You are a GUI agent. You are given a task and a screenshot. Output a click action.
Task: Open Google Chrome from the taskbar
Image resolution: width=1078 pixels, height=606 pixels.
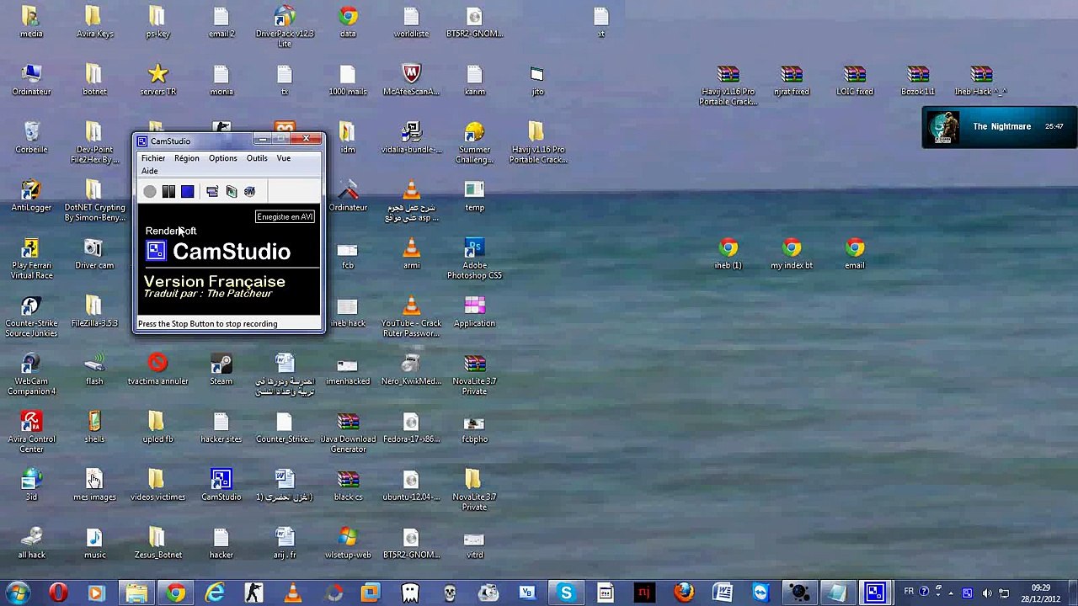pyautogui.click(x=175, y=593)
